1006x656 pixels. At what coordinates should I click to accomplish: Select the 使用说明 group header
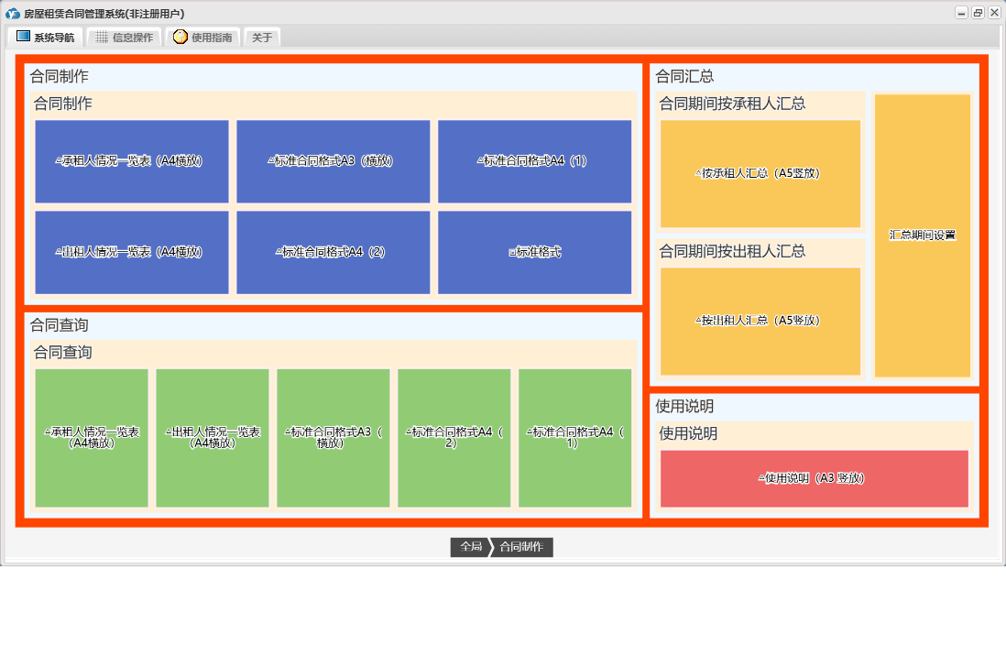(684, 406)
